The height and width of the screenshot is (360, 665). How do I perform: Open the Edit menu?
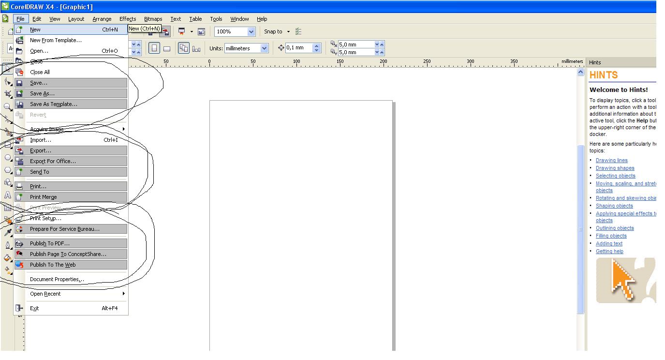(x=37, y=19)
